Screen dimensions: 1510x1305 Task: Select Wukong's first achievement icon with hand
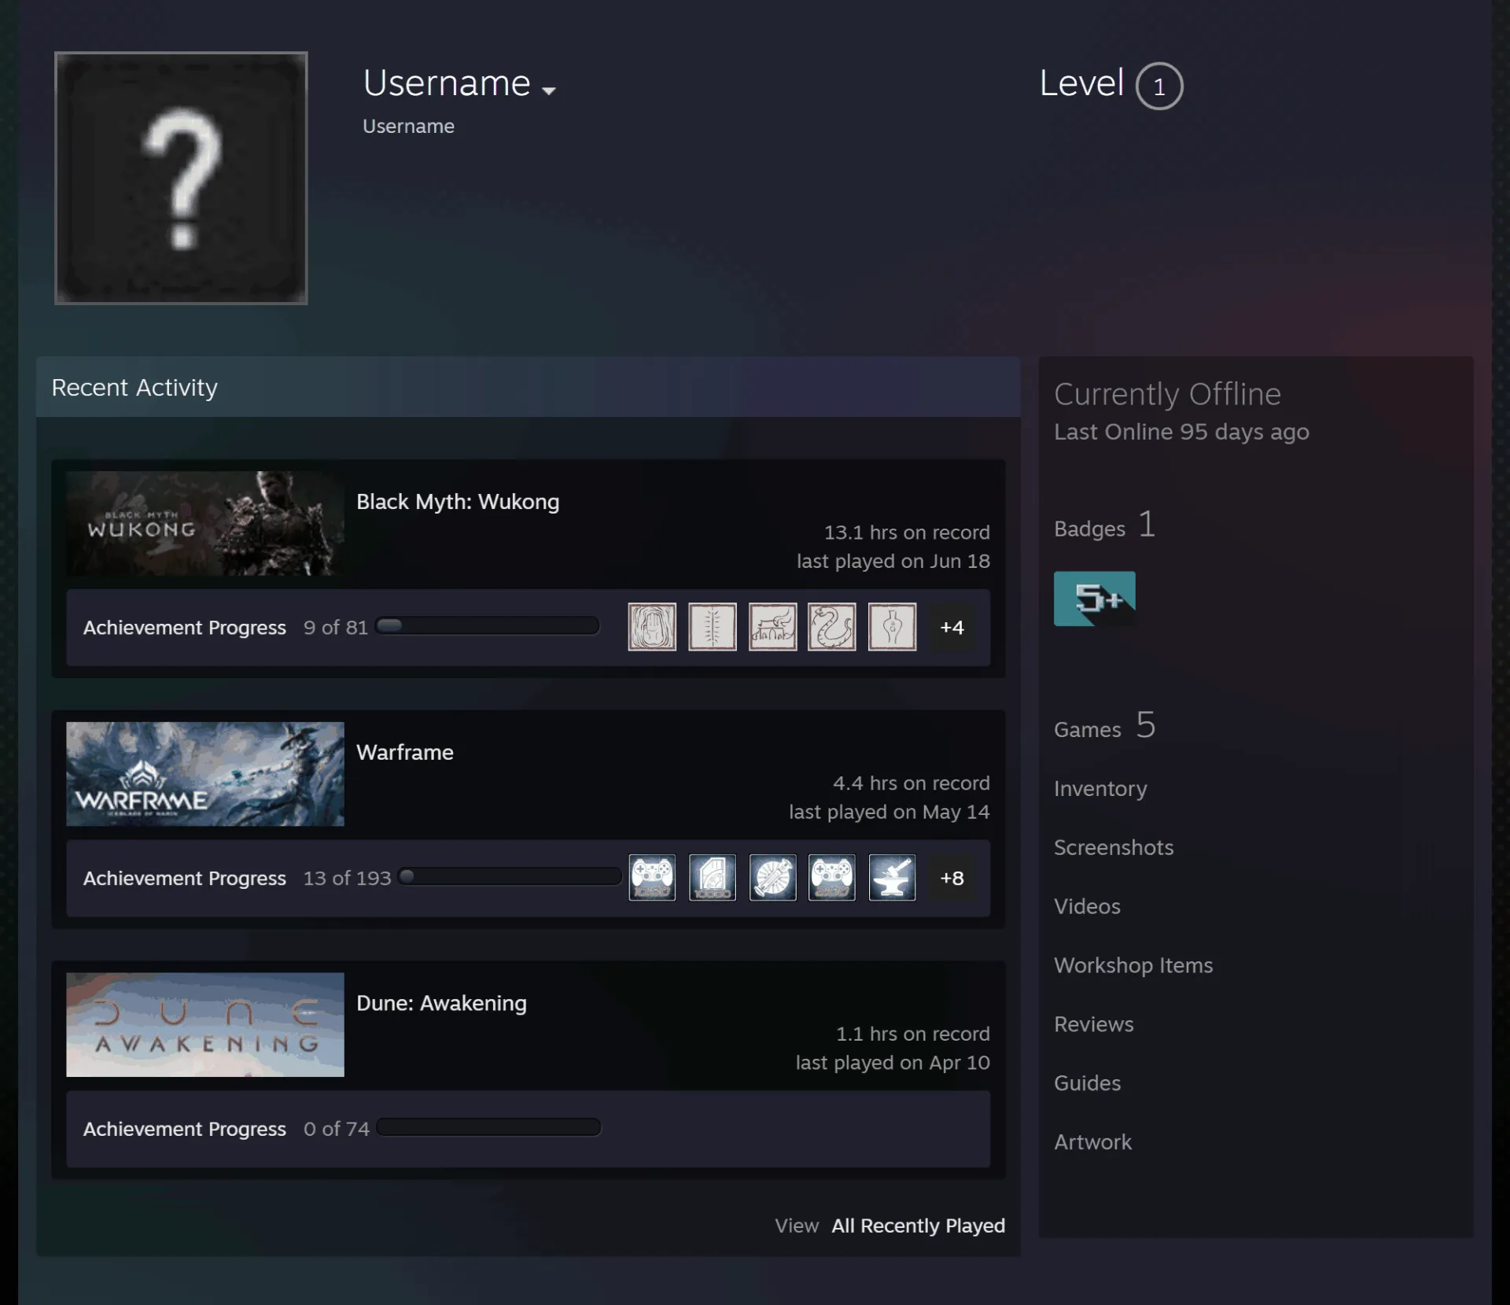coord(652,627)
